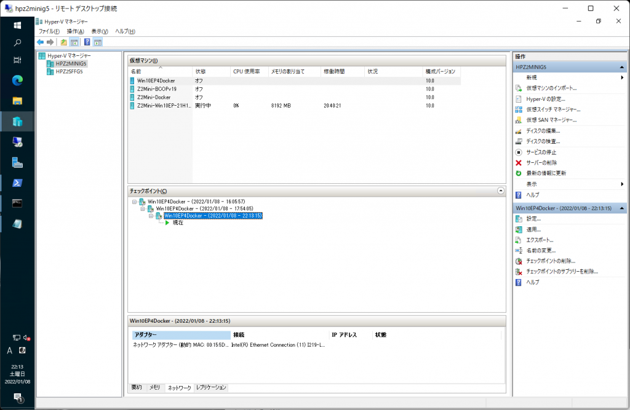
Task: Sort by CPU 使用率 column header
Action: 249,71
